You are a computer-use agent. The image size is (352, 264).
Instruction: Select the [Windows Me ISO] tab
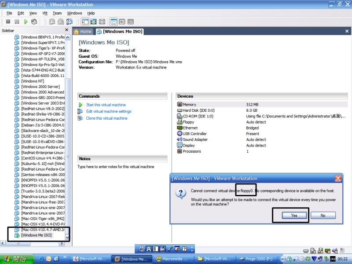point(120,32)
